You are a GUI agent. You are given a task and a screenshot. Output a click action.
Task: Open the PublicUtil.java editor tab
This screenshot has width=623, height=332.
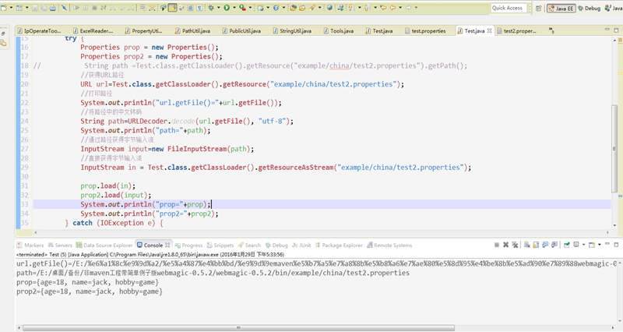(x=241, y=30)
